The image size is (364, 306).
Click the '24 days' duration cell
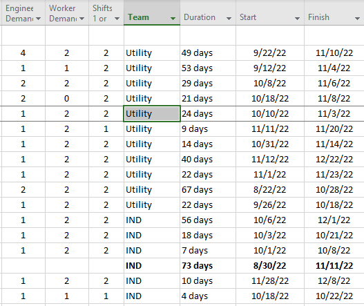pos(208,114)
